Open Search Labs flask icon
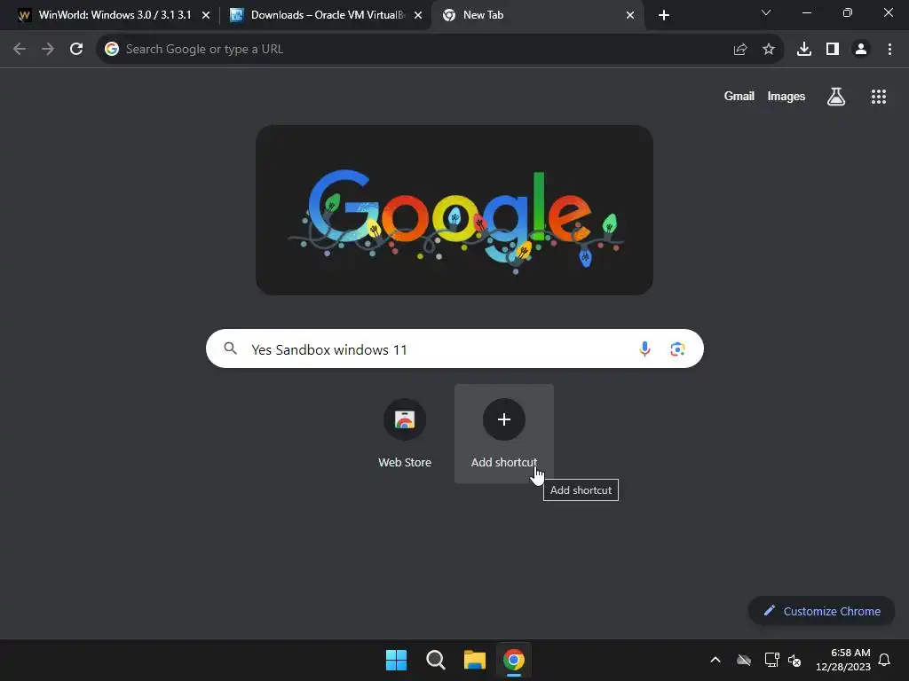The image size is (909, 681). 836,97
